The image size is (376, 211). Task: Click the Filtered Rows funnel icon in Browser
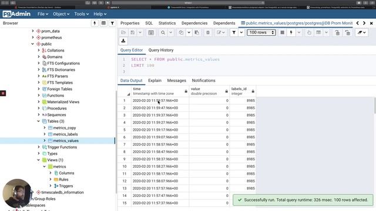[112, 23]
